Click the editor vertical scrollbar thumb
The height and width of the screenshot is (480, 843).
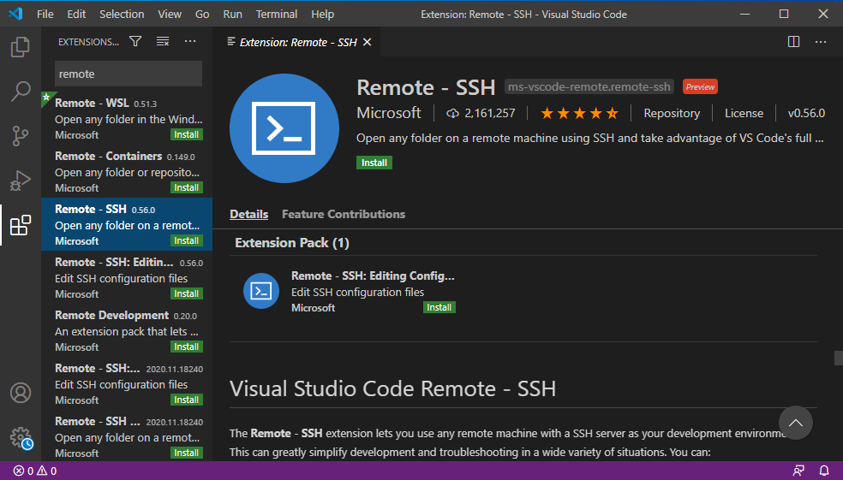[839, 358]
